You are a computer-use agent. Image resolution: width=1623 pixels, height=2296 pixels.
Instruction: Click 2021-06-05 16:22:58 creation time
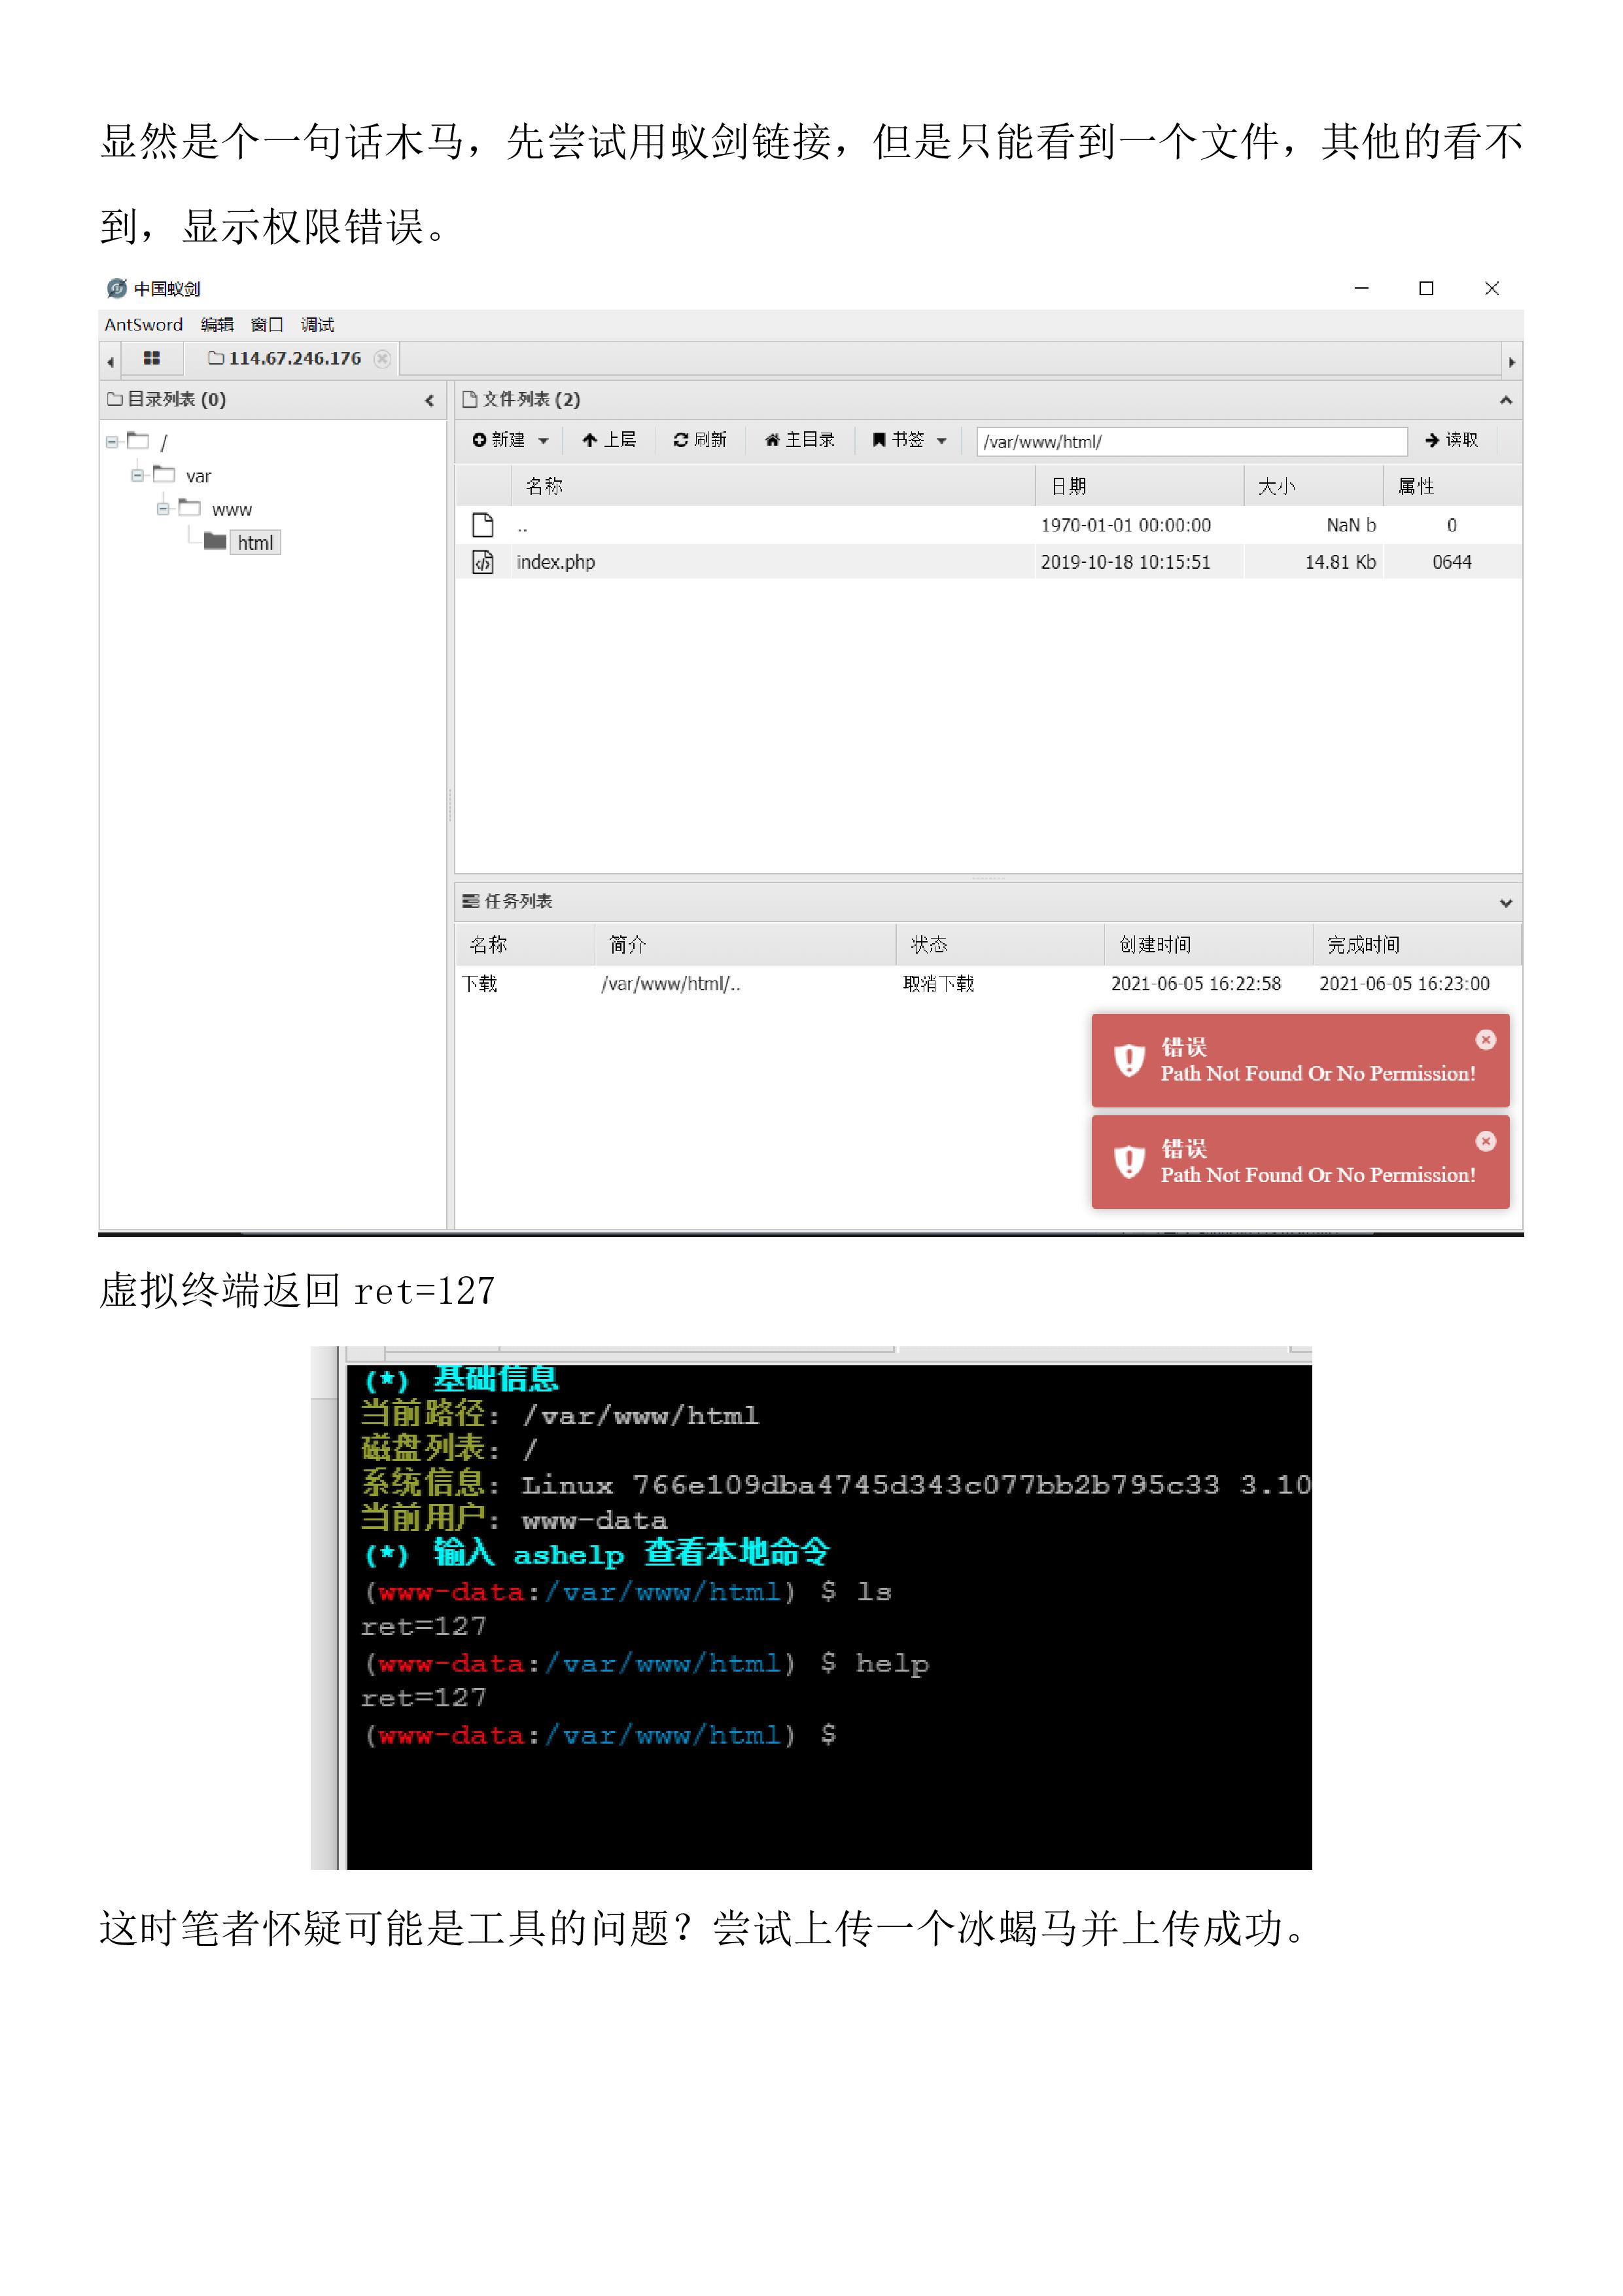pyautogui.click(x=1196, y=984)
